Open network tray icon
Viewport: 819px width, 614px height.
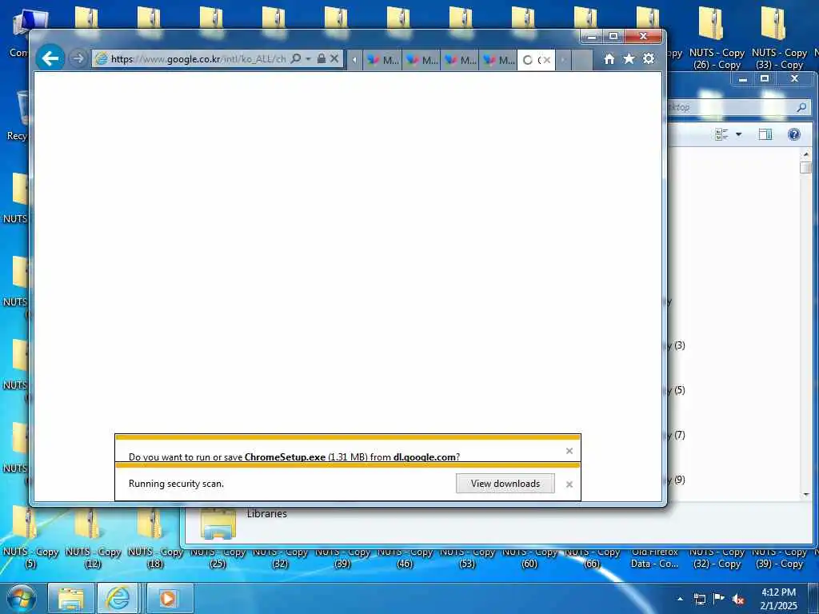point(699,599)
